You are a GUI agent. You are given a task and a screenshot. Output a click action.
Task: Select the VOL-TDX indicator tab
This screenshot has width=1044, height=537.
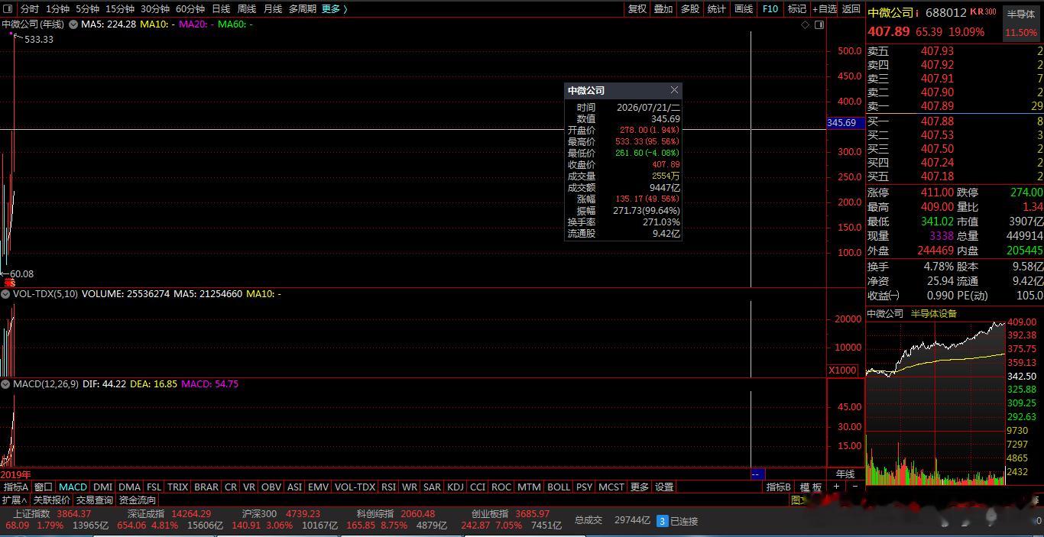(x=355, y=487)
